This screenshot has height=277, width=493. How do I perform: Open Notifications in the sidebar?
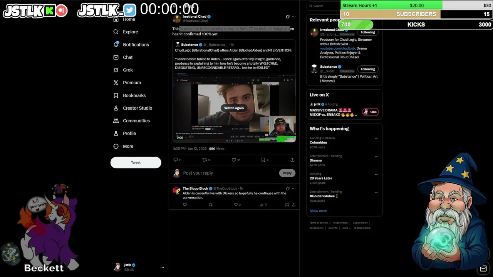click(136, 45)
